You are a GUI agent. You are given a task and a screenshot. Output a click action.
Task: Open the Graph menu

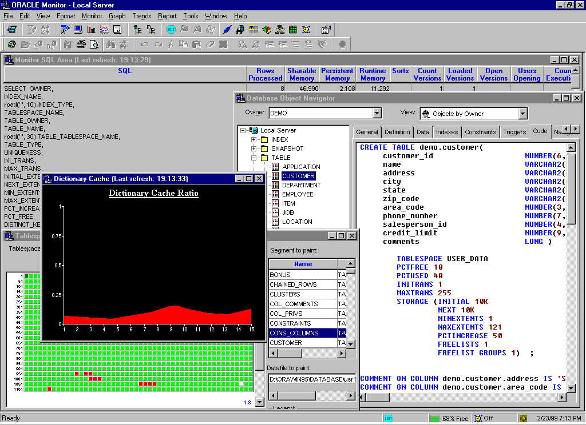coord(117,16)
